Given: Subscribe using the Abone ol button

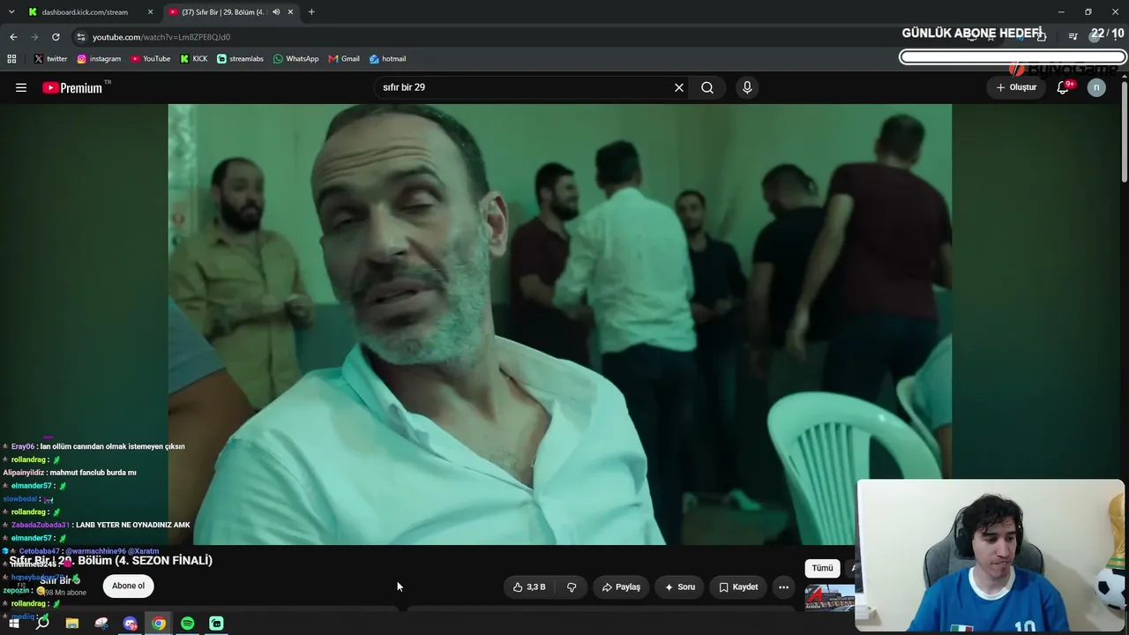Looking at the screenshot, I should click(x=128, y=586).
